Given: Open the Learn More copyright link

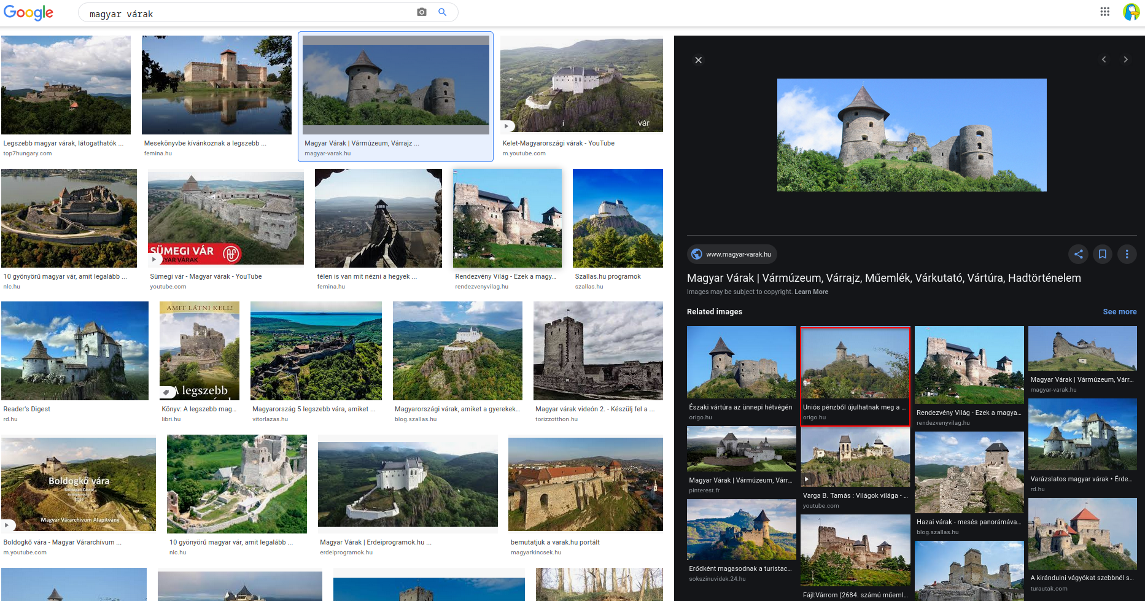Looking at the screenshot, I should pyautogui.click(x=811, y=292).
